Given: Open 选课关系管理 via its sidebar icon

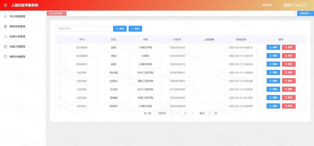Looking at the screenshot, I should click(6, 36).
